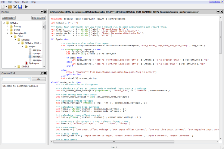Click the file tree scrollbar up arrow
This screenshot has height=149, width=224.
tap(44, 23)
